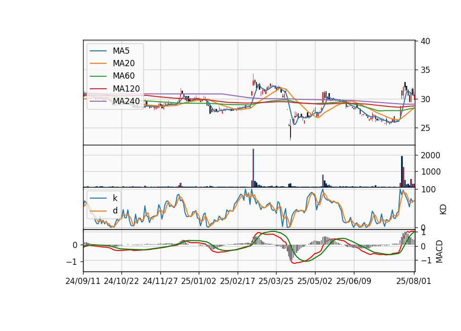The width and height of the screenshot is (461, 331).
Task: Click the volume axis value 2000
Action: 430,155
